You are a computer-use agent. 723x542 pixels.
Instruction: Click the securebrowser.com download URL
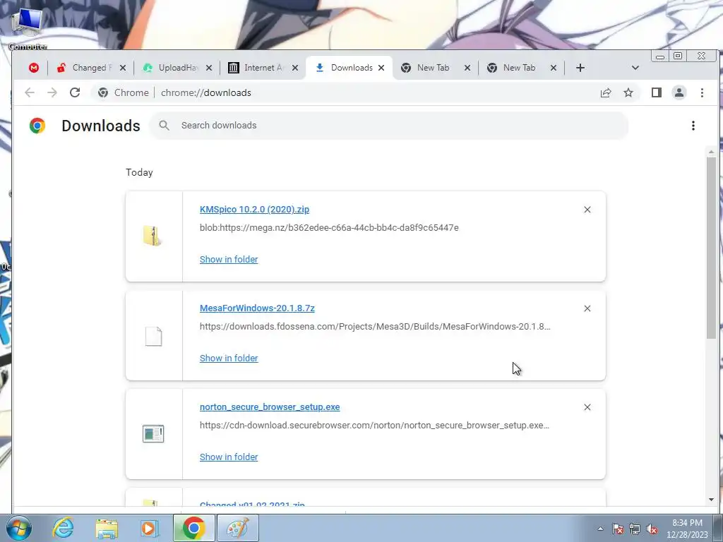[x=374, y=426]
